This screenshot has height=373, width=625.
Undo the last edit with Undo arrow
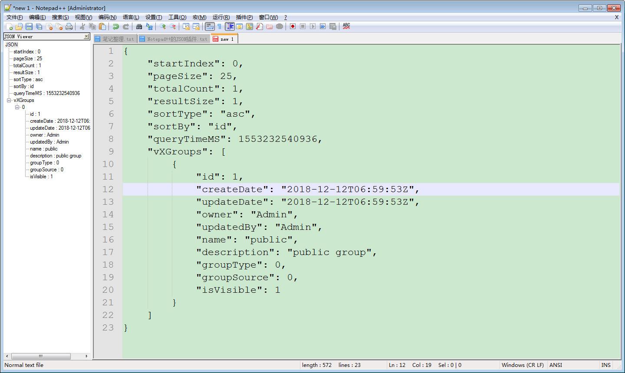tap(115, 26)
